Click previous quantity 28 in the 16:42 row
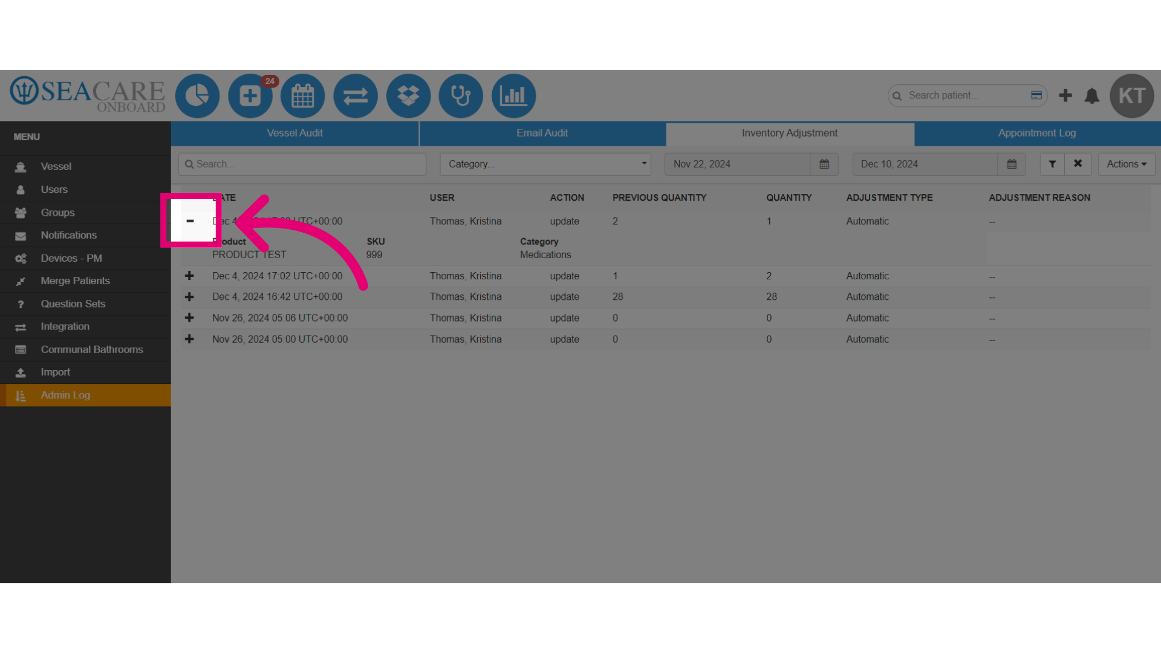Screen dimensions: 1161x653 pos(617,297)
